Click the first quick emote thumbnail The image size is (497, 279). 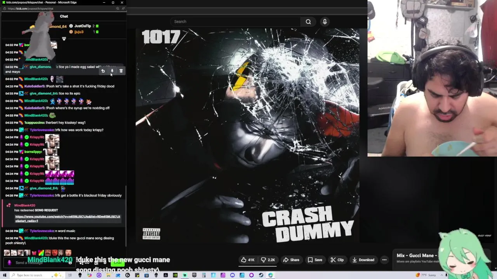pyautogui.click(x=7, y=253)
